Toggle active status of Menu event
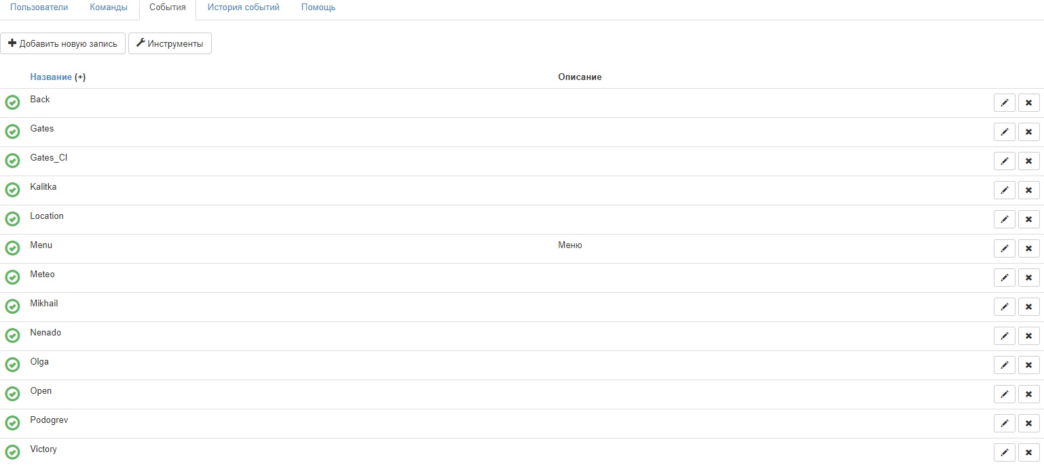The height and width of the screenshot is (467, 1044). click(x=12, y=248)
